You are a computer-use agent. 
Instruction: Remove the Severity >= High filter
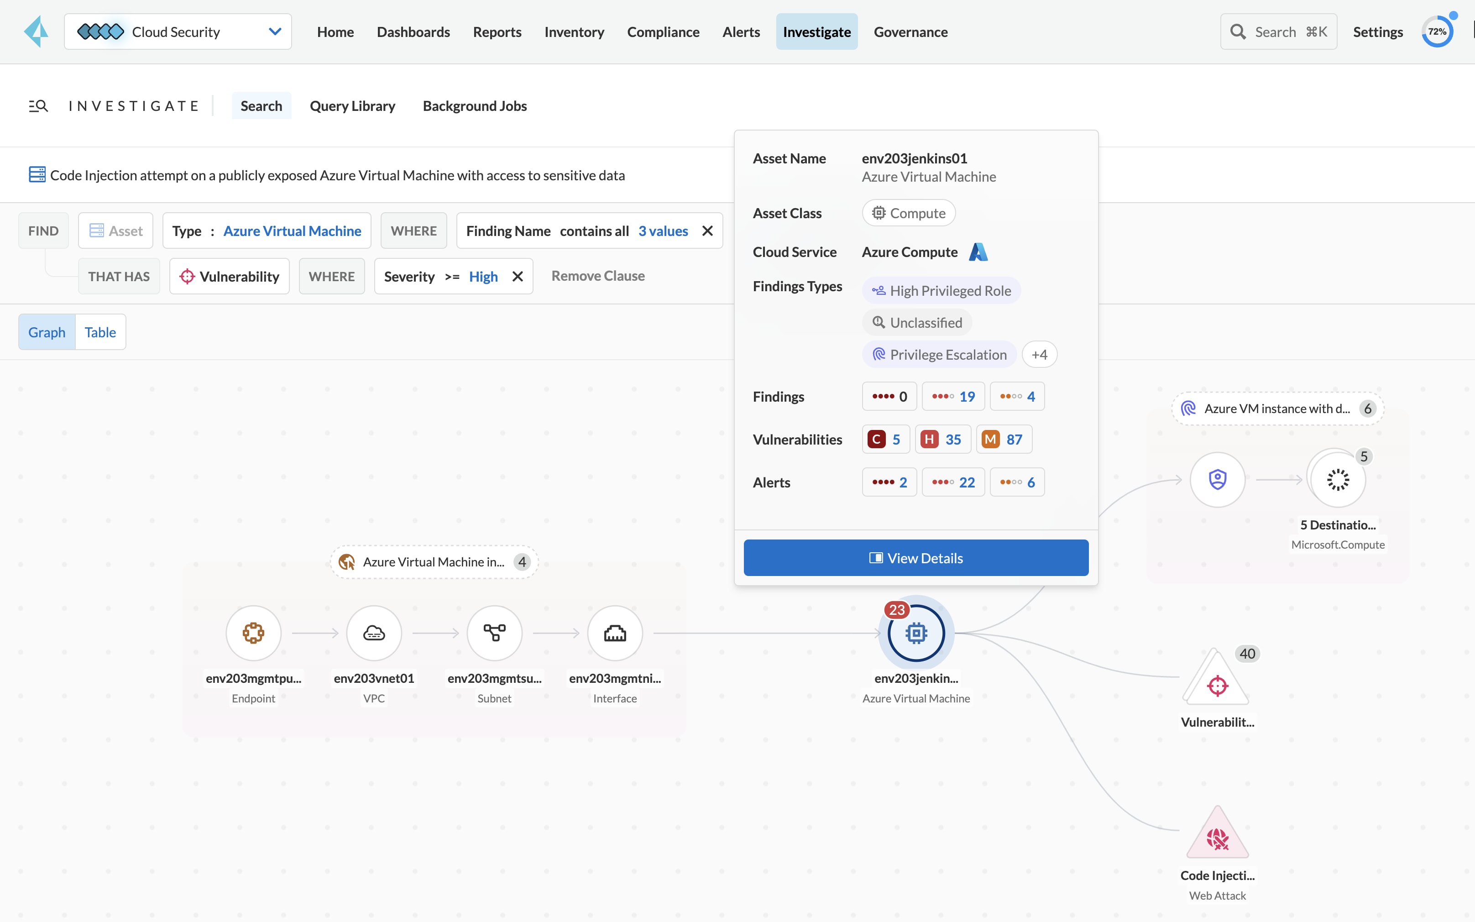[518, 276]
